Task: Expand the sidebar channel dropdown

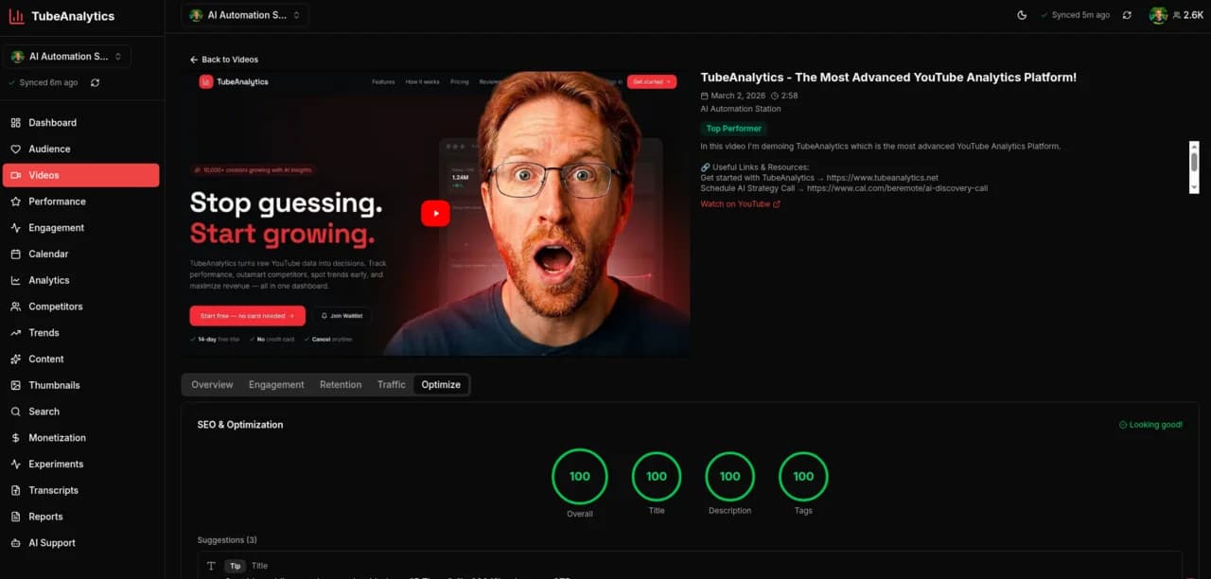Action: (x=66, y=56)
